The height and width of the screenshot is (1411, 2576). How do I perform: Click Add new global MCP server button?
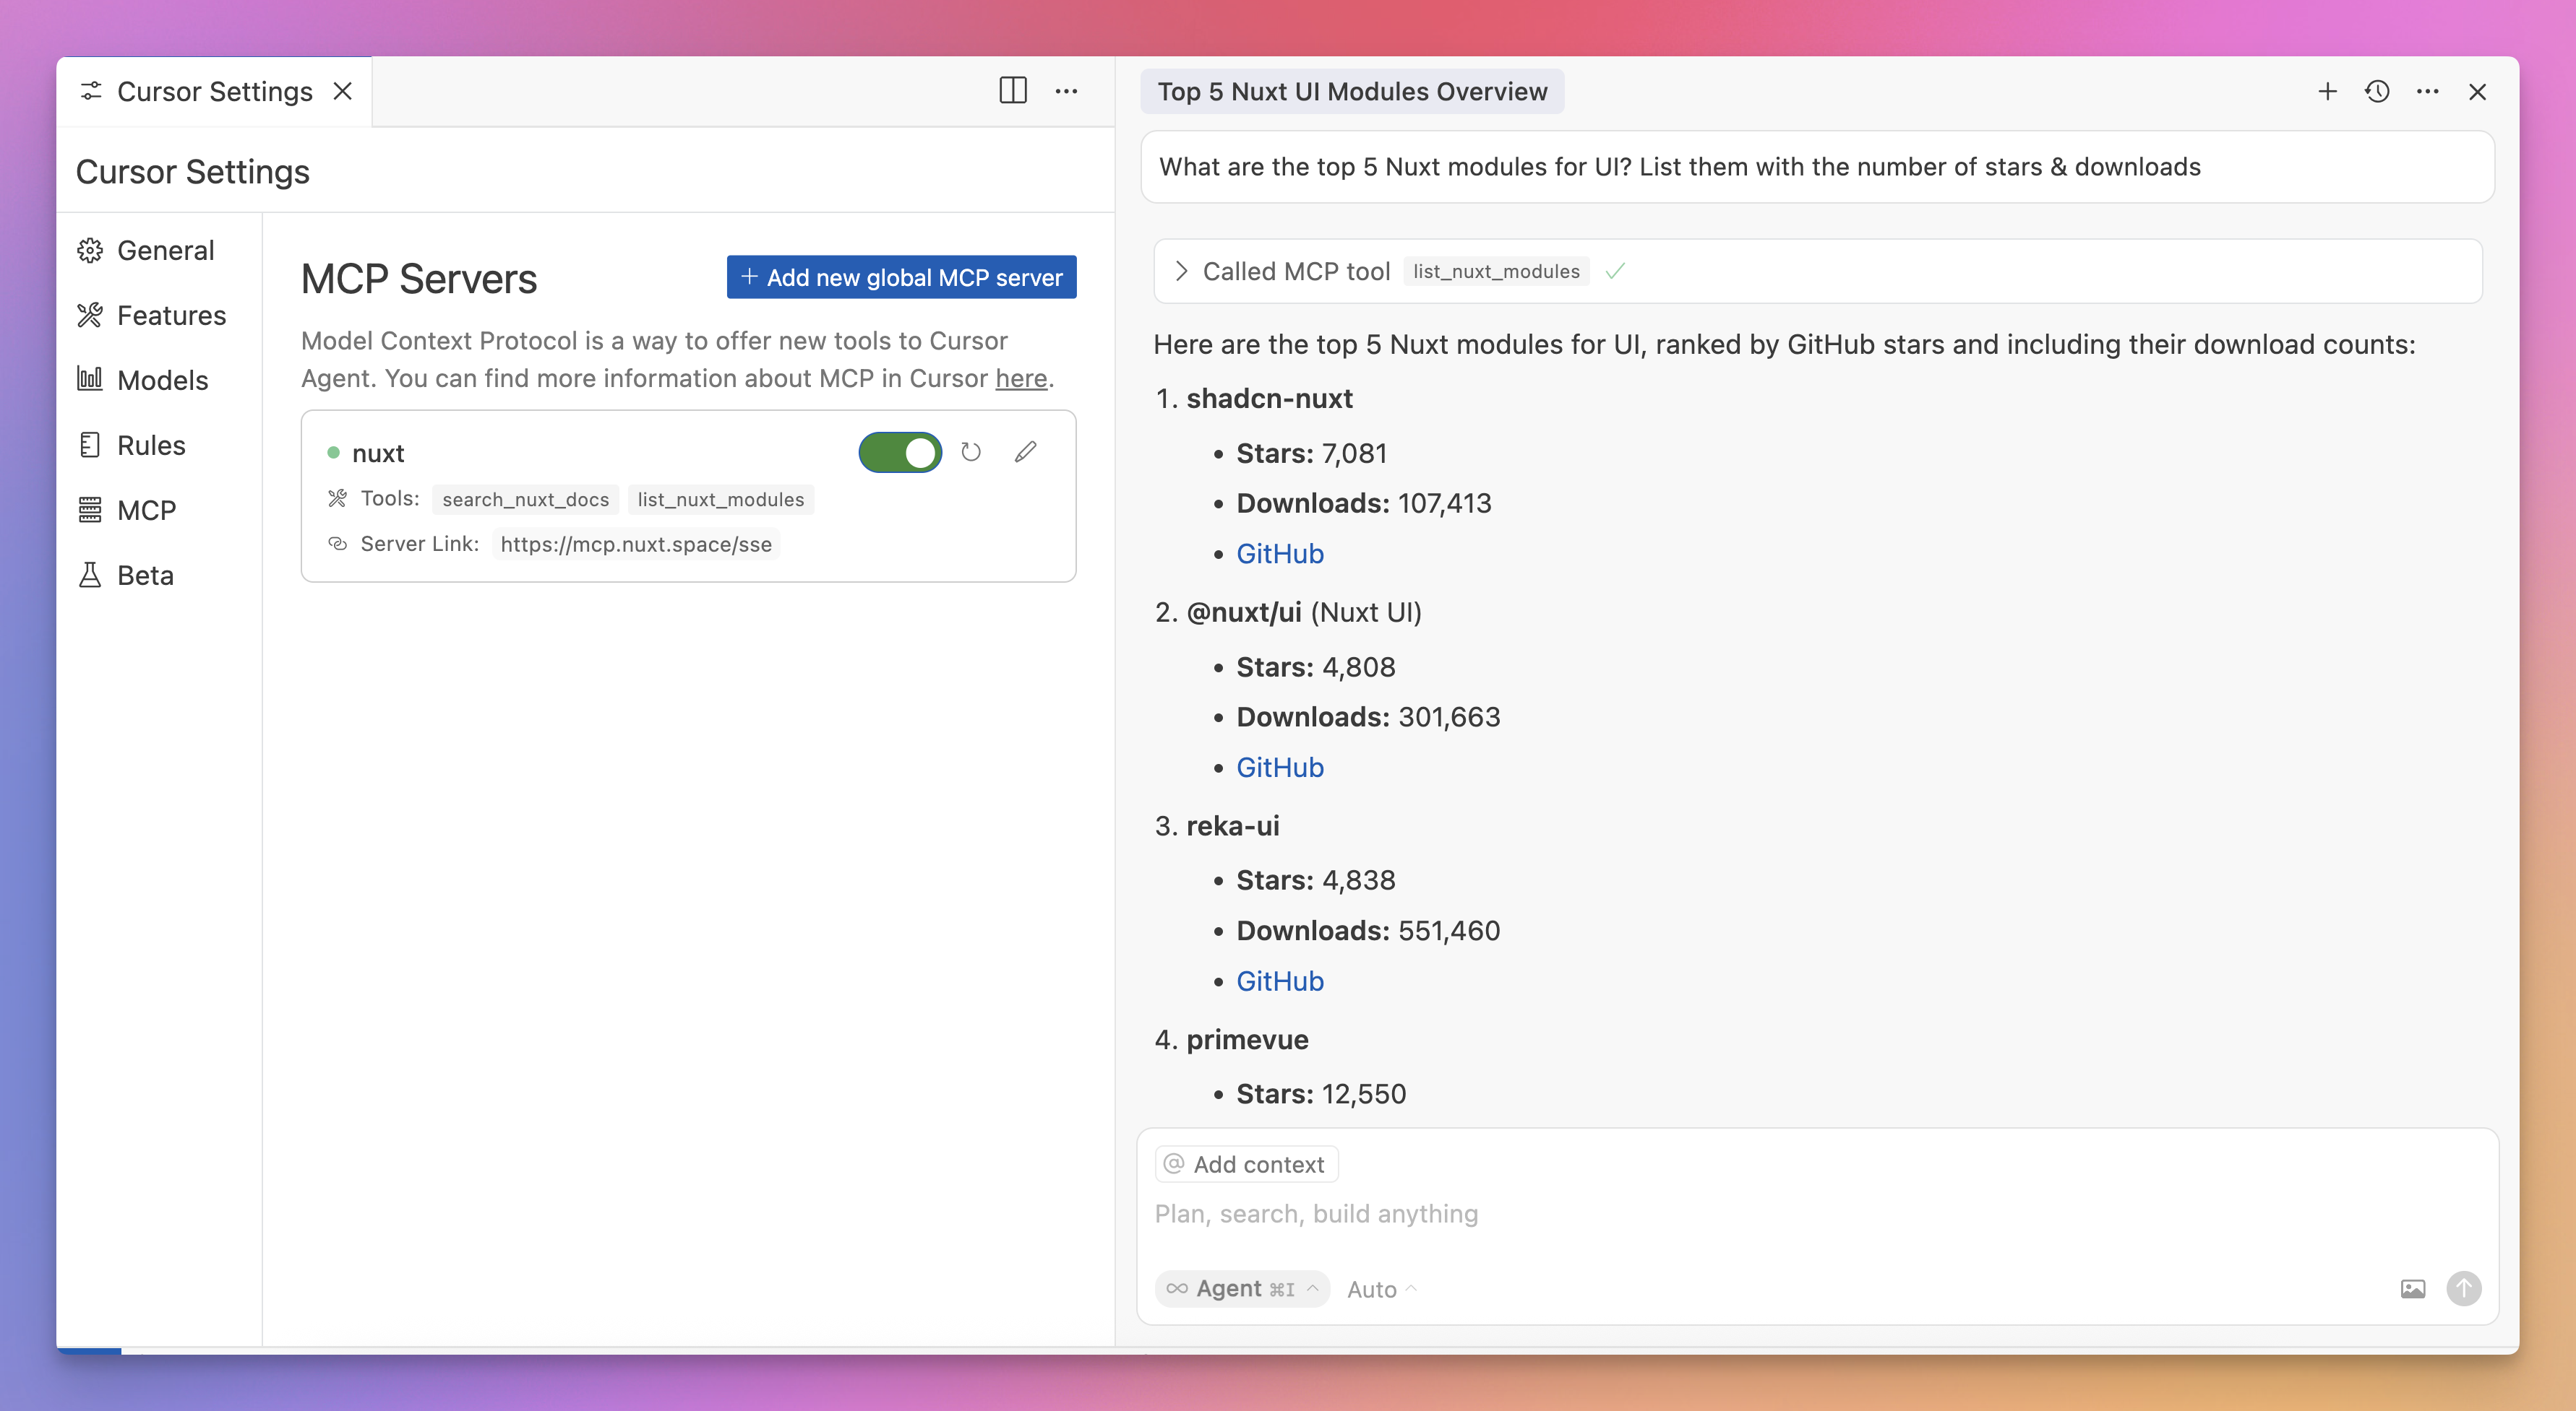click(x=901, y=277)
